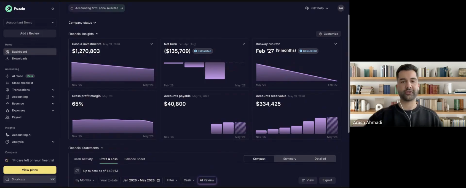The image size is (466, 188).
Task: Click the Analysis pie chart icon
Action: click(7, 142)
